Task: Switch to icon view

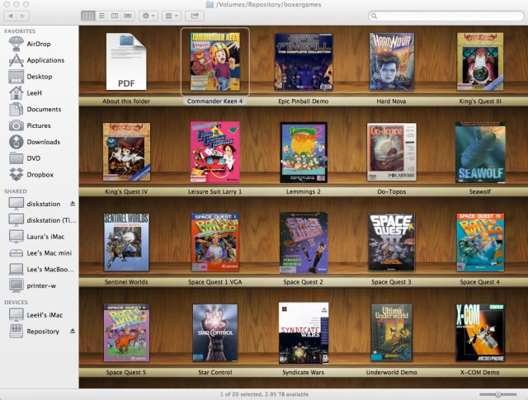Action: [x=88, y=16]
